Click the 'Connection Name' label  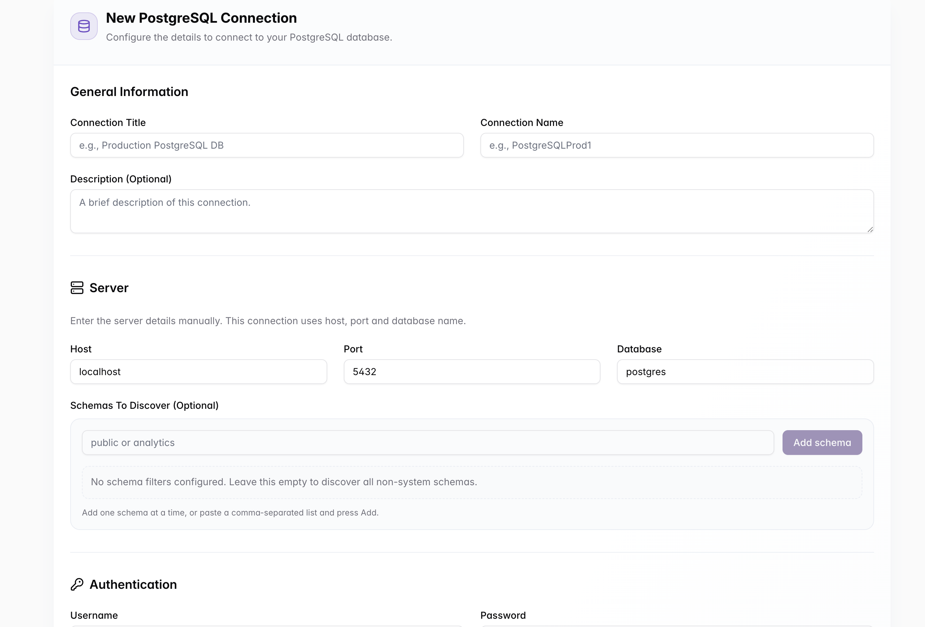[x=522, y=123]
